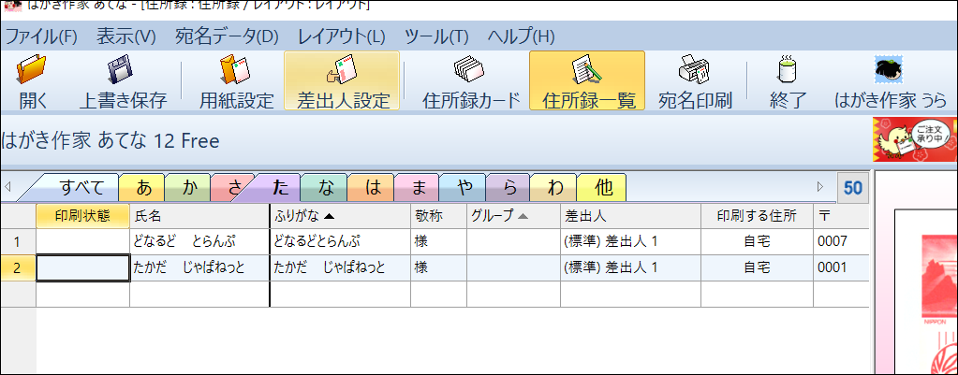Screen dimensions: 958x375
Task: Click the 終了 exit teacup icon
Action: click(x=789, y=81)
